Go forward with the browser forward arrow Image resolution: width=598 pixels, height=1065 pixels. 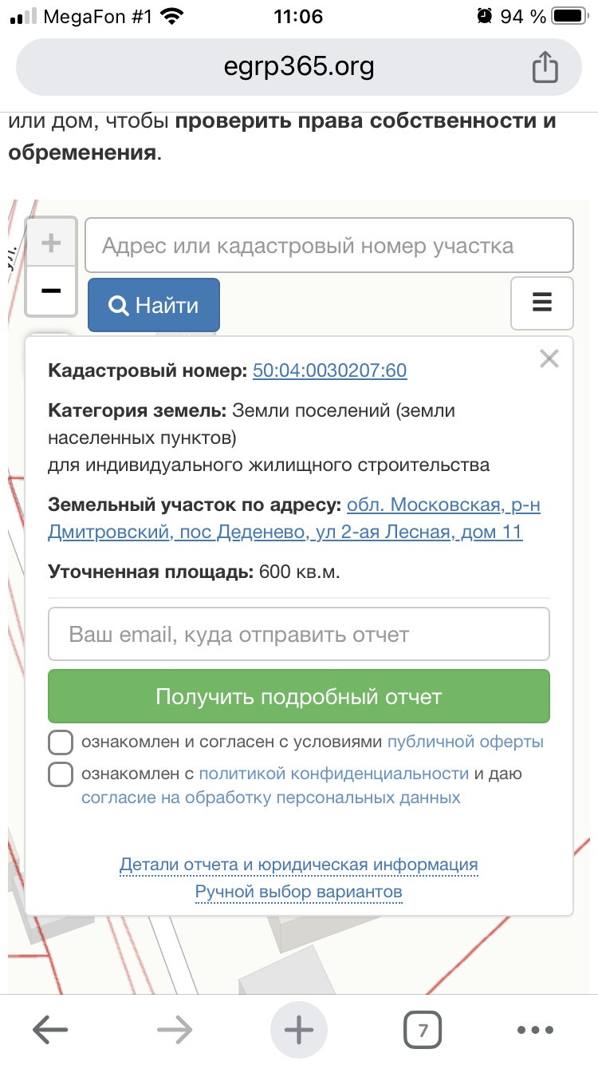pos(175,1031)
